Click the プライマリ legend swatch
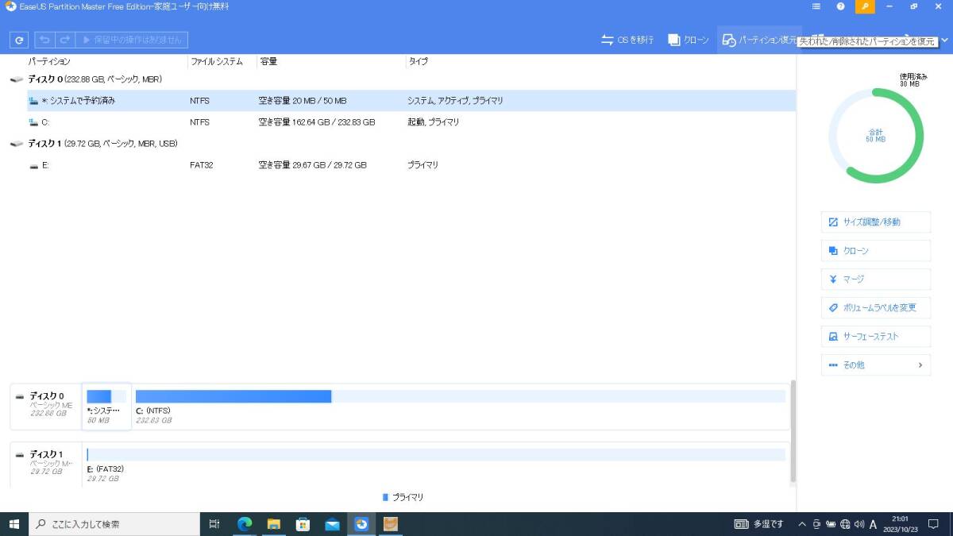Viewport: 953px width, 536px height. [385, 497]
